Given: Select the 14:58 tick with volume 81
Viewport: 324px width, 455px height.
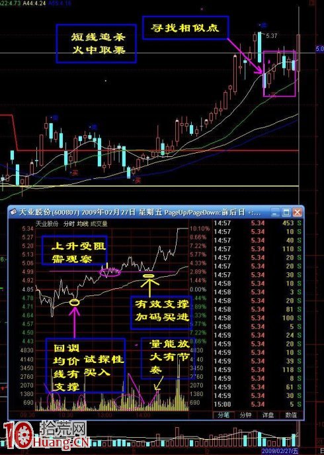Looking at the screenshot, I should pyautogui.click(x=258, y=309).
